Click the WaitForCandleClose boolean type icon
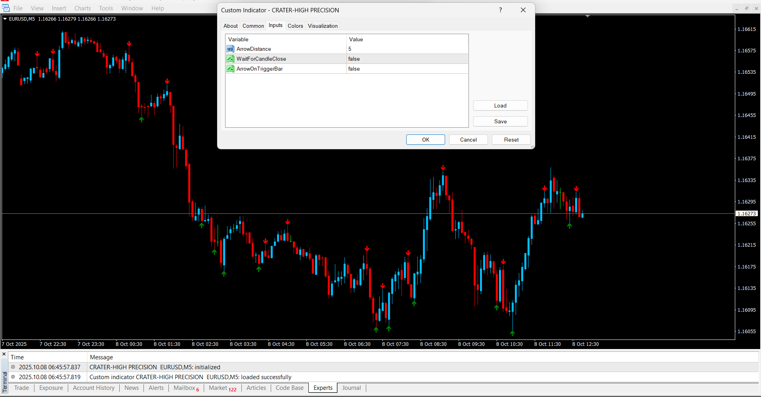The image size is (761, 397). [x=230, y=59]
